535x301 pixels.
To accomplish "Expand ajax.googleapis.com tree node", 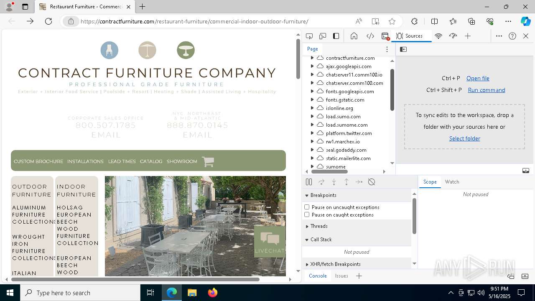I will click(312, 66).
